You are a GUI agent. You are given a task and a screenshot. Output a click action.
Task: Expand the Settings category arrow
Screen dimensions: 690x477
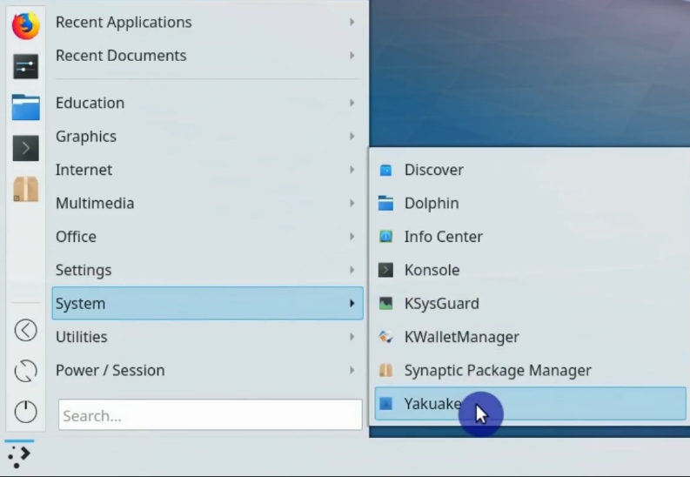click(x=352, y=270)
